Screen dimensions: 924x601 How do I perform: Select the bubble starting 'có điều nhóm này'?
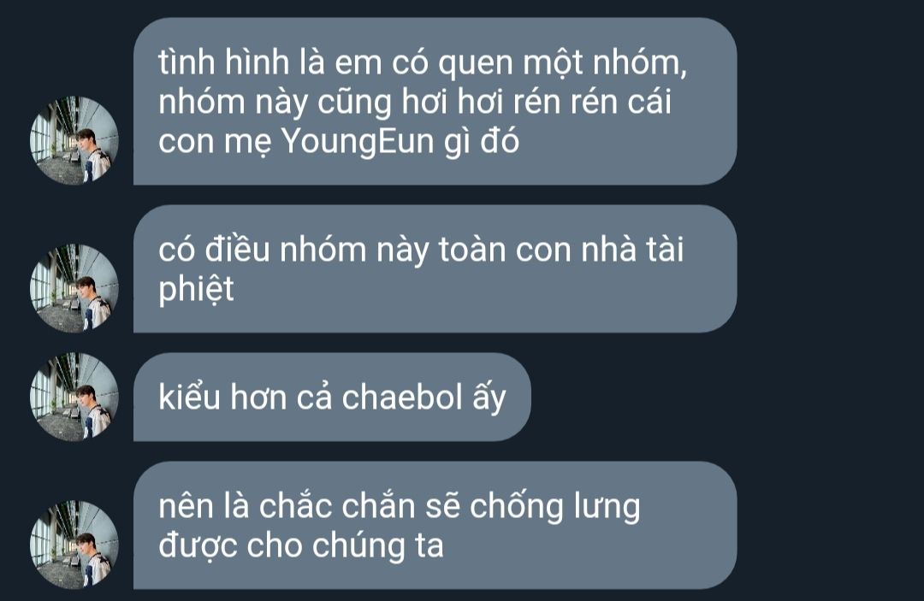435,268
